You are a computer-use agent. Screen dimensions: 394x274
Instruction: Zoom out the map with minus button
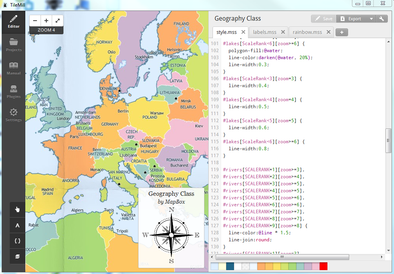pyautogui.click(x=35, y=21)
